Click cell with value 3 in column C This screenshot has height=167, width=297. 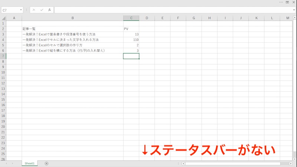(x=131, y=50)
